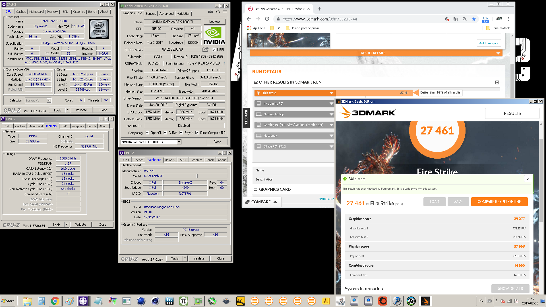Open the Sensors tab in GPU-Z
The width and height of the screenshot is (546, 307).
(x=151, y=13)
